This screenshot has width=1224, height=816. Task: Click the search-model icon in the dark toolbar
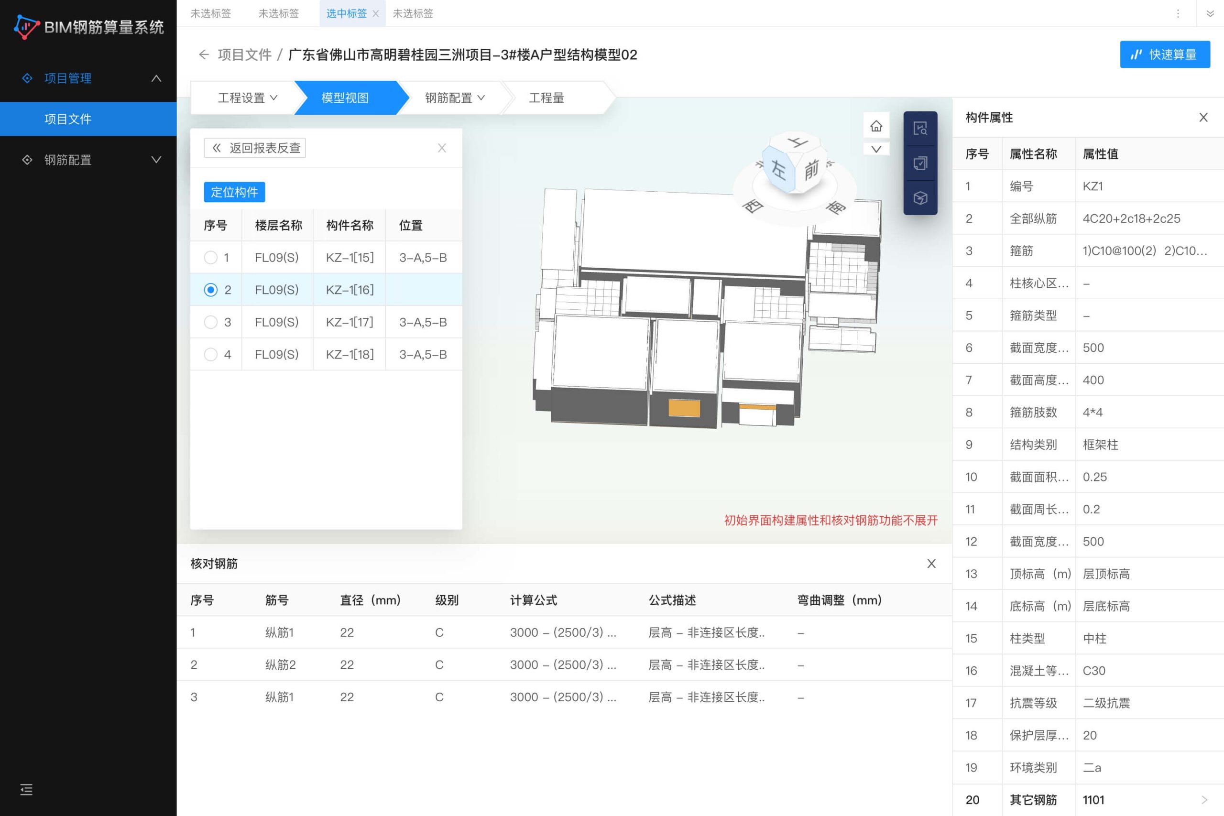[919, 129]
